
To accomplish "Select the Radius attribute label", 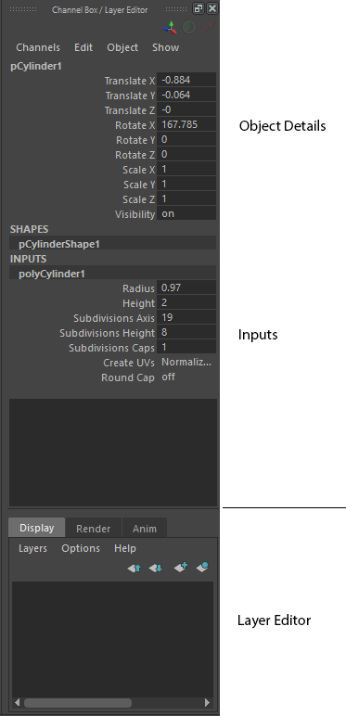I will pos(139,288).
